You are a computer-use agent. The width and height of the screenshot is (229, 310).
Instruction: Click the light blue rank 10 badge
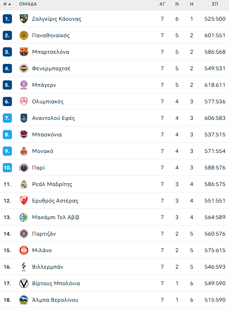(7, 168)
